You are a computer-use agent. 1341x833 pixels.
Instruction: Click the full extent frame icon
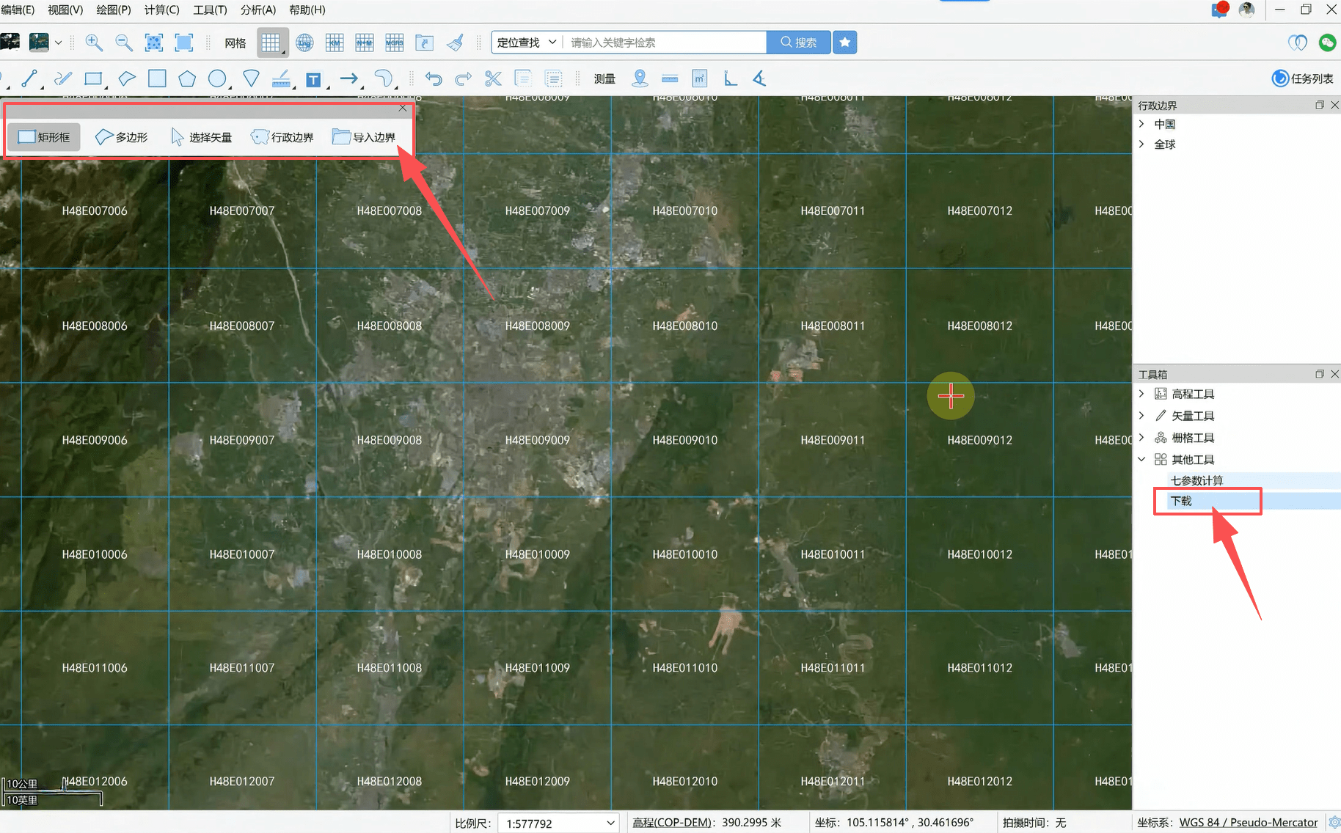tap(184, 43)
